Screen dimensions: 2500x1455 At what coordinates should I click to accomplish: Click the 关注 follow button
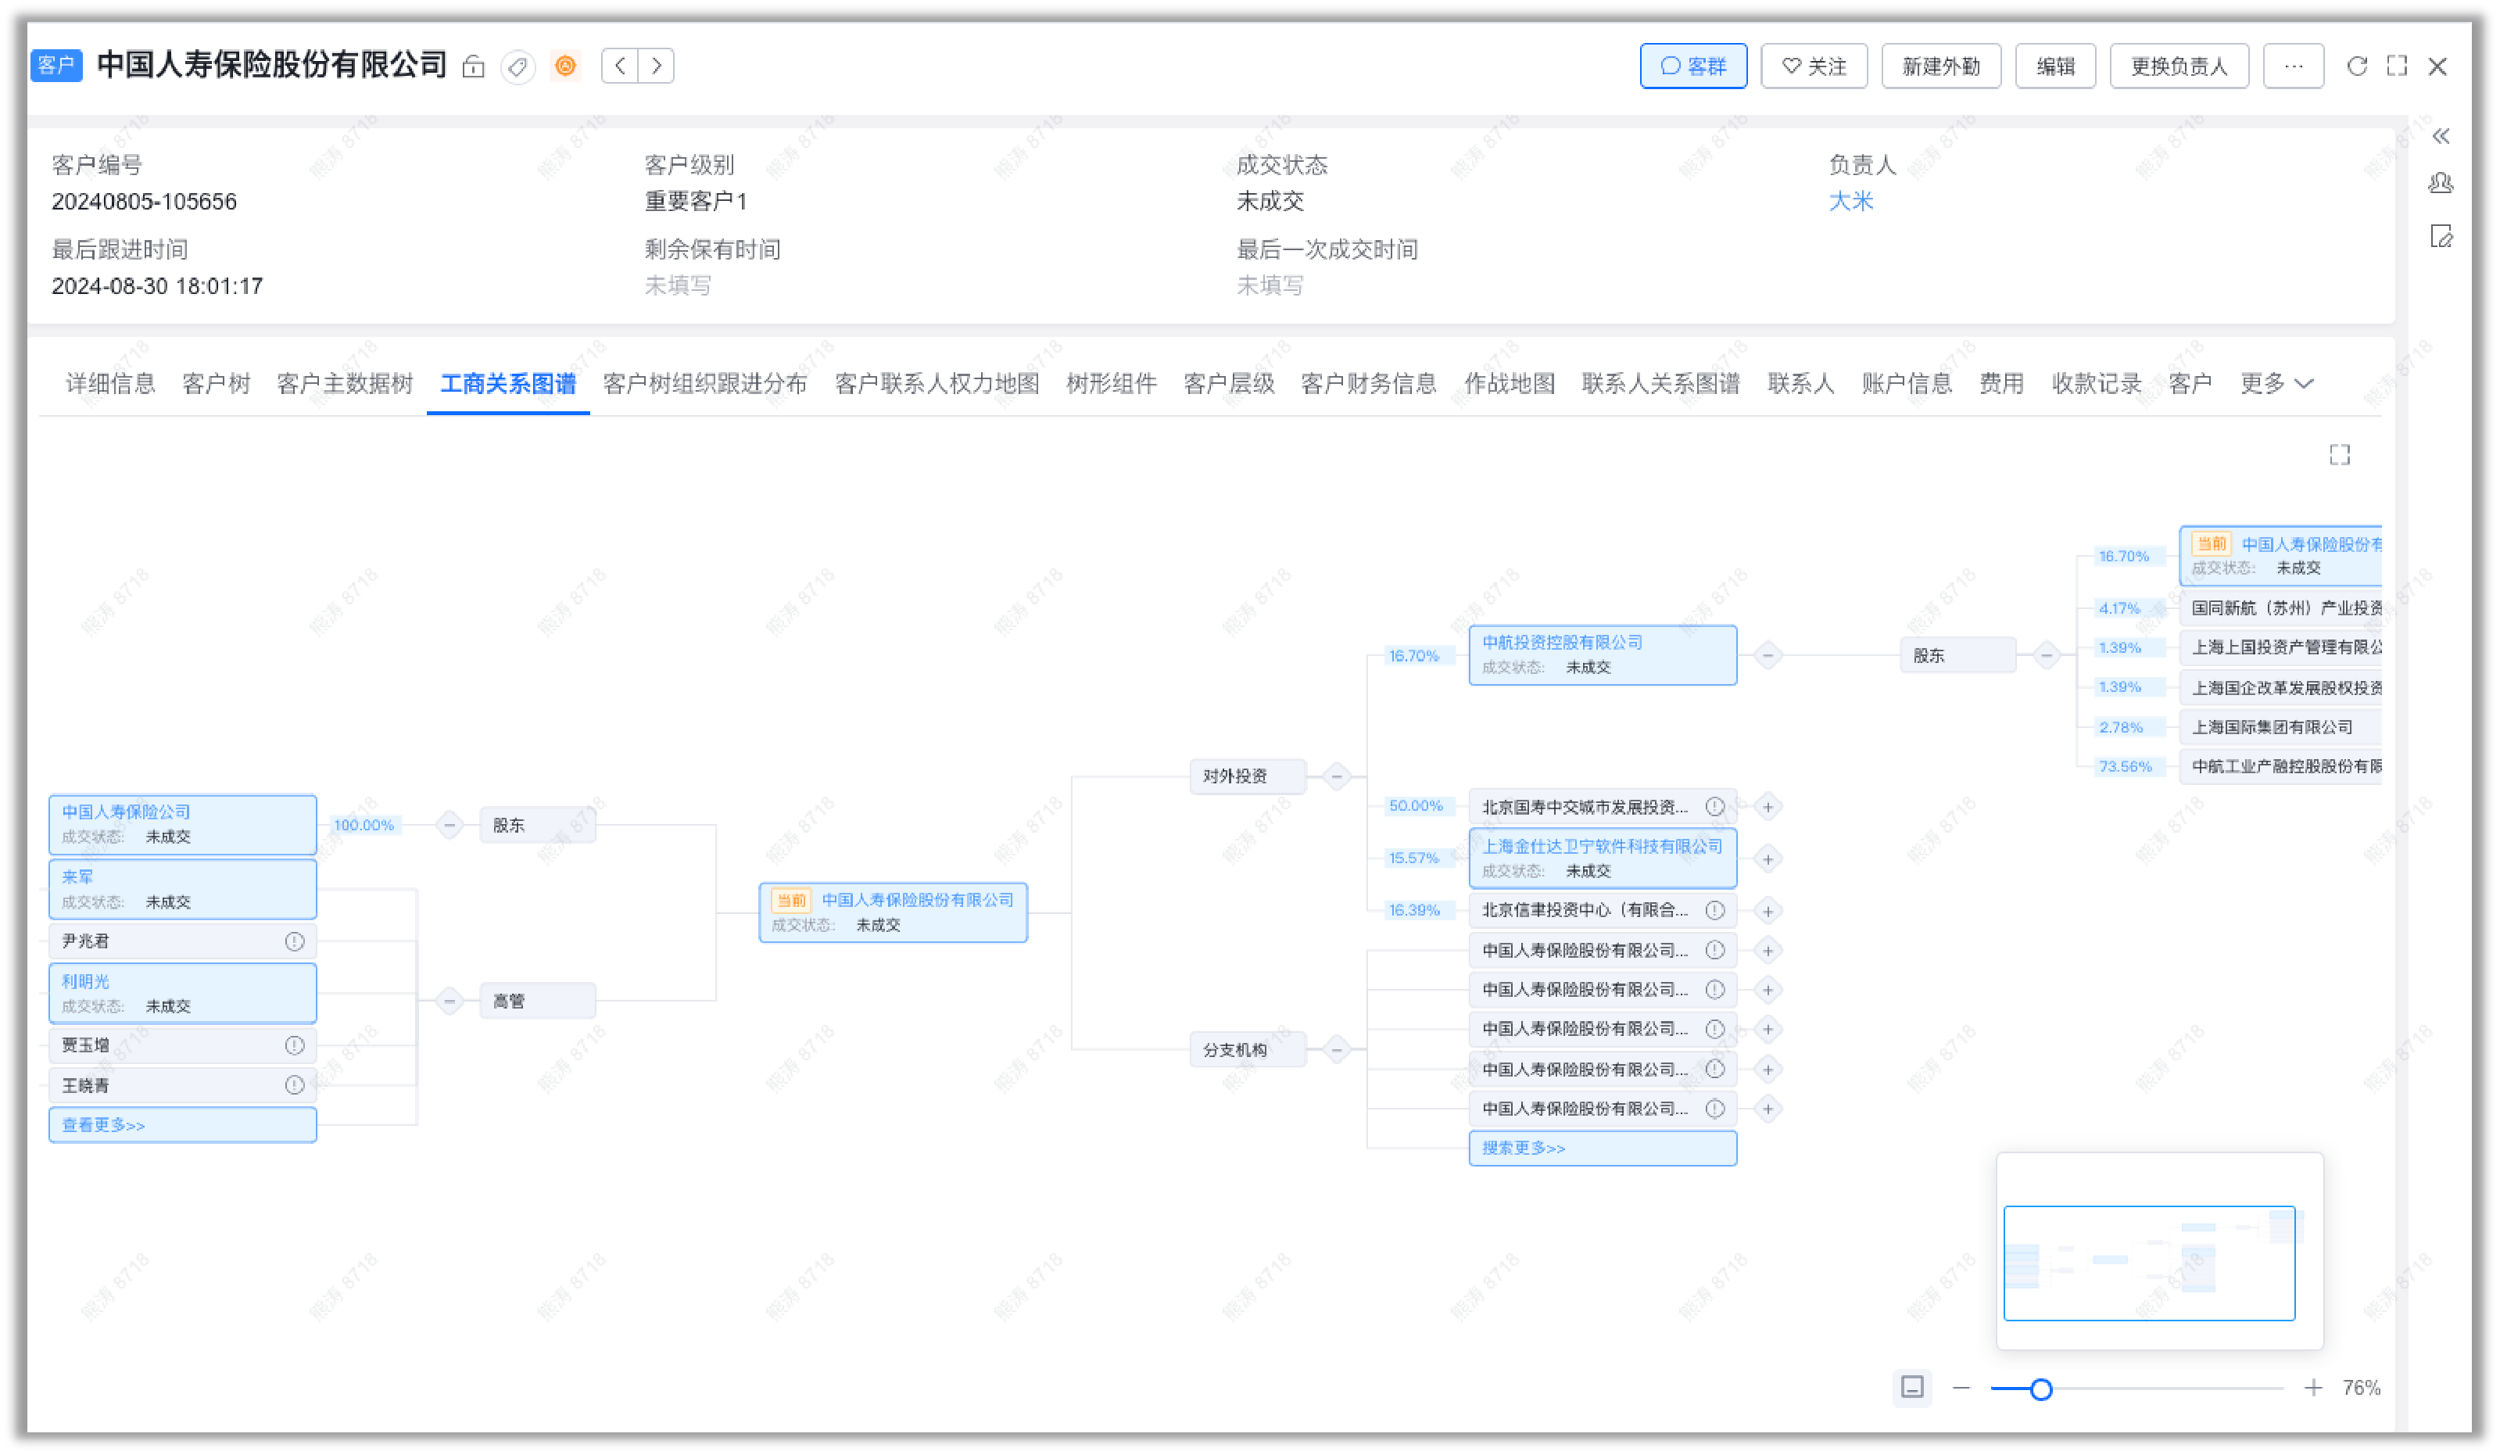1814,66
